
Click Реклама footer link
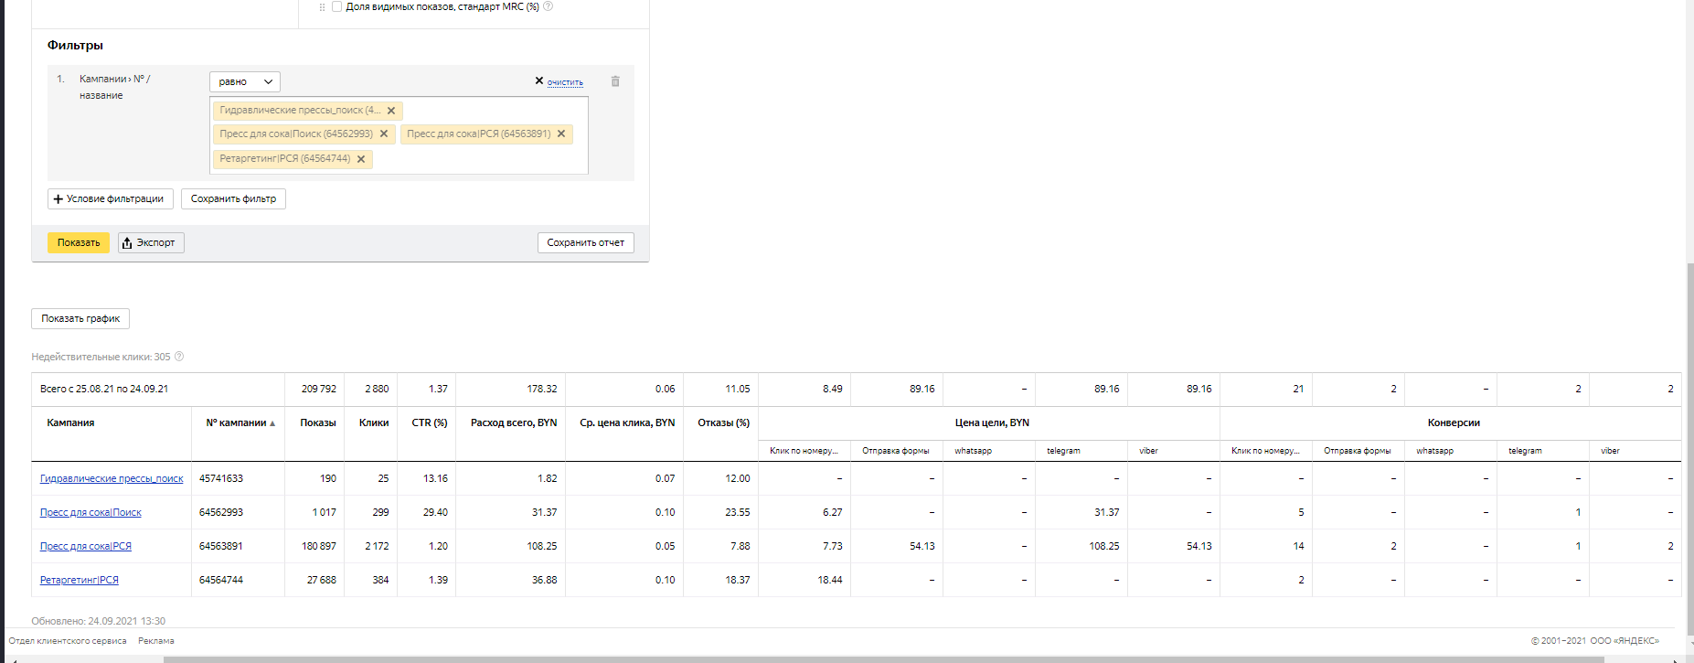click(x=156, y=641)
